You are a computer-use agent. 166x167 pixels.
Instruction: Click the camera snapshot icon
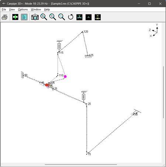click(x=35, y=17)
